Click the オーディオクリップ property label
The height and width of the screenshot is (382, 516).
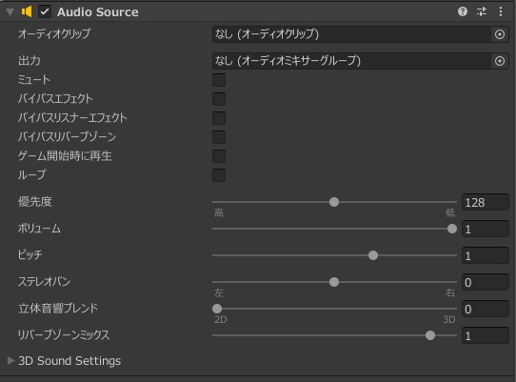54,33
